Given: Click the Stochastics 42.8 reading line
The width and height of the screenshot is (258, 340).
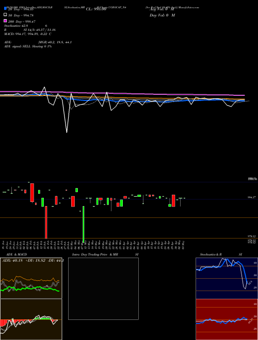Looking at the screenshot, I should pos(26,26).
